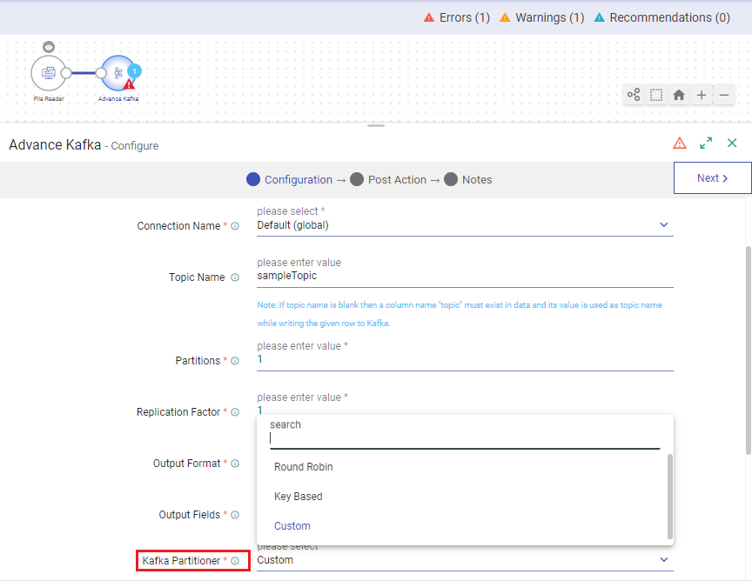Click the Topic Name info icon
Screen dimensions: 752x581
coord(235,277)
